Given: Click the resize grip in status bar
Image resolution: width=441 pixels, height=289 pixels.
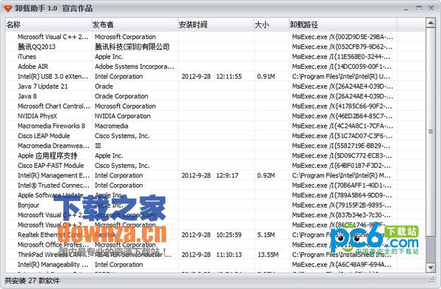Looking at the screenshot, I should [431, 280].
